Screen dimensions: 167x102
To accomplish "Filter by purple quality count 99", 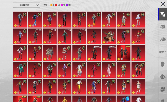I will pyautogui.click(x=68, y=5).
